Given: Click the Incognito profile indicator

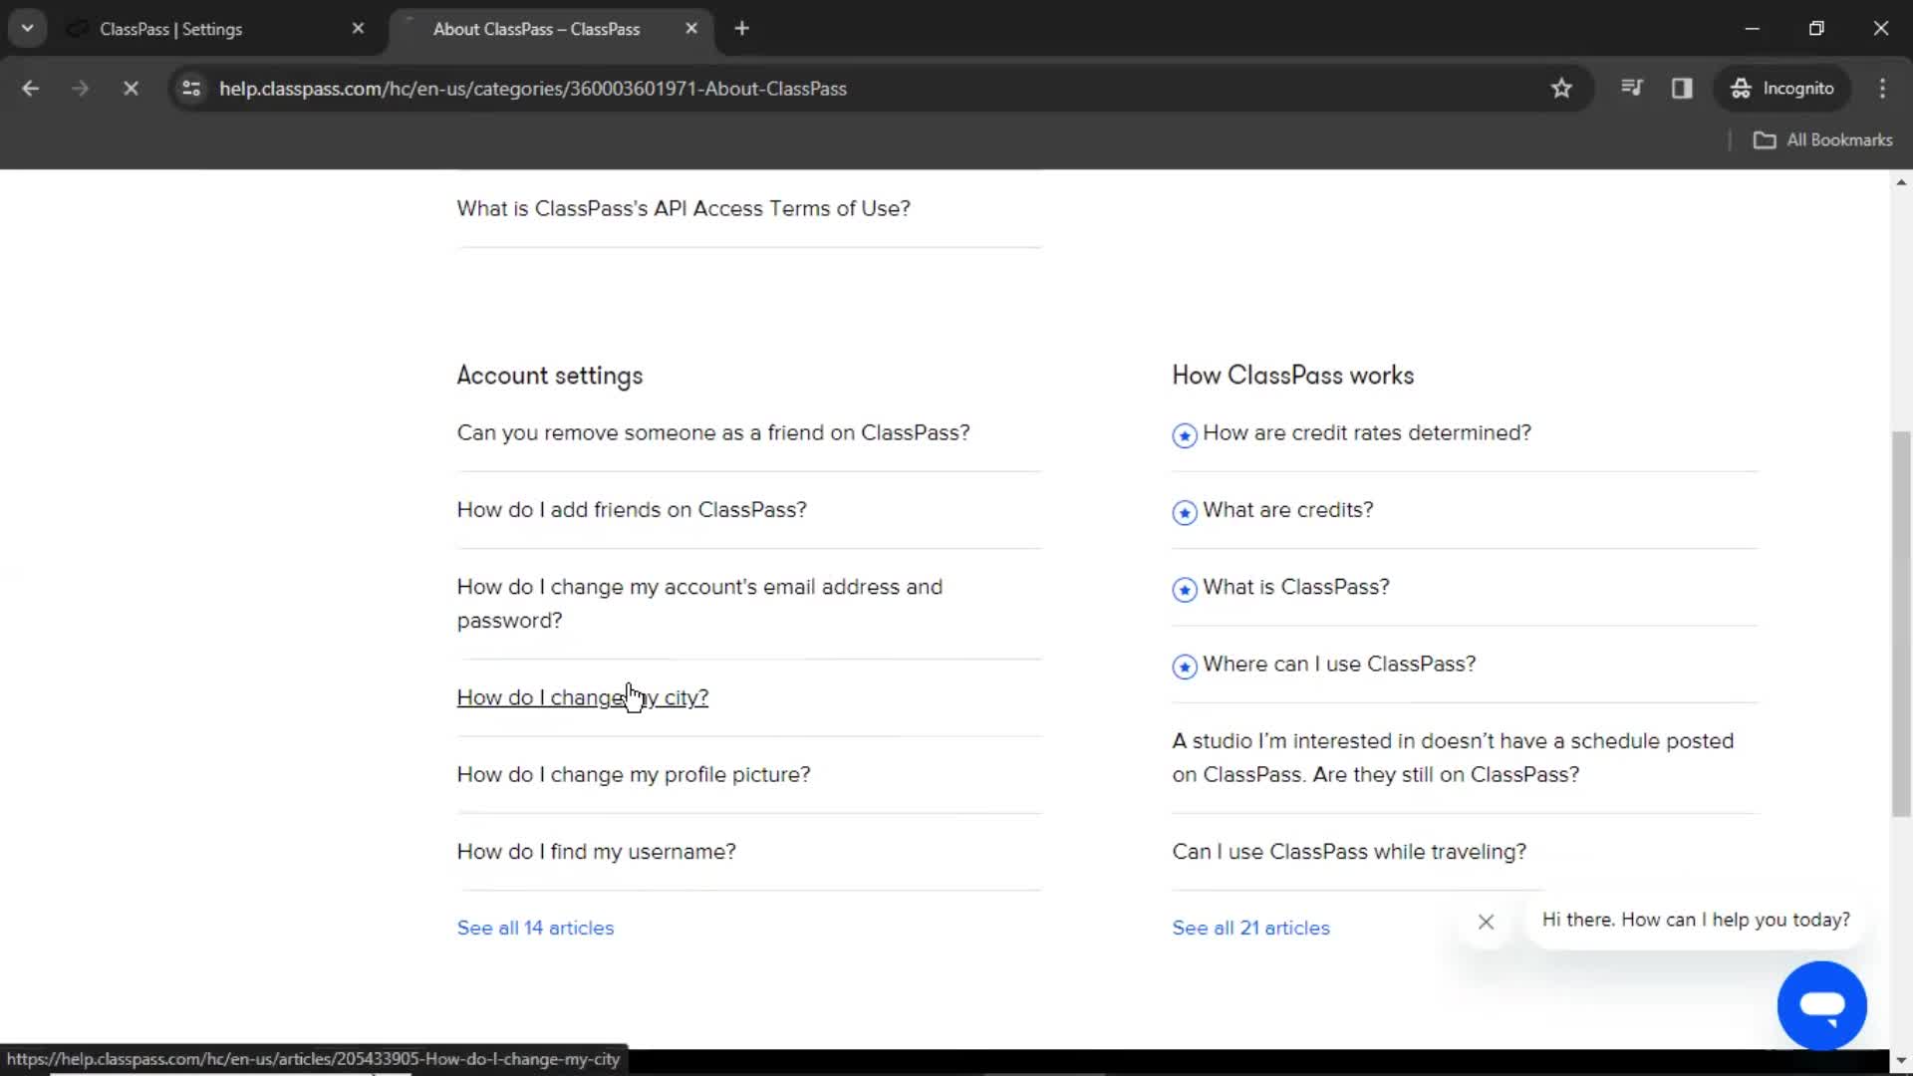Looking at the screenshot, I should [1782, 89].
